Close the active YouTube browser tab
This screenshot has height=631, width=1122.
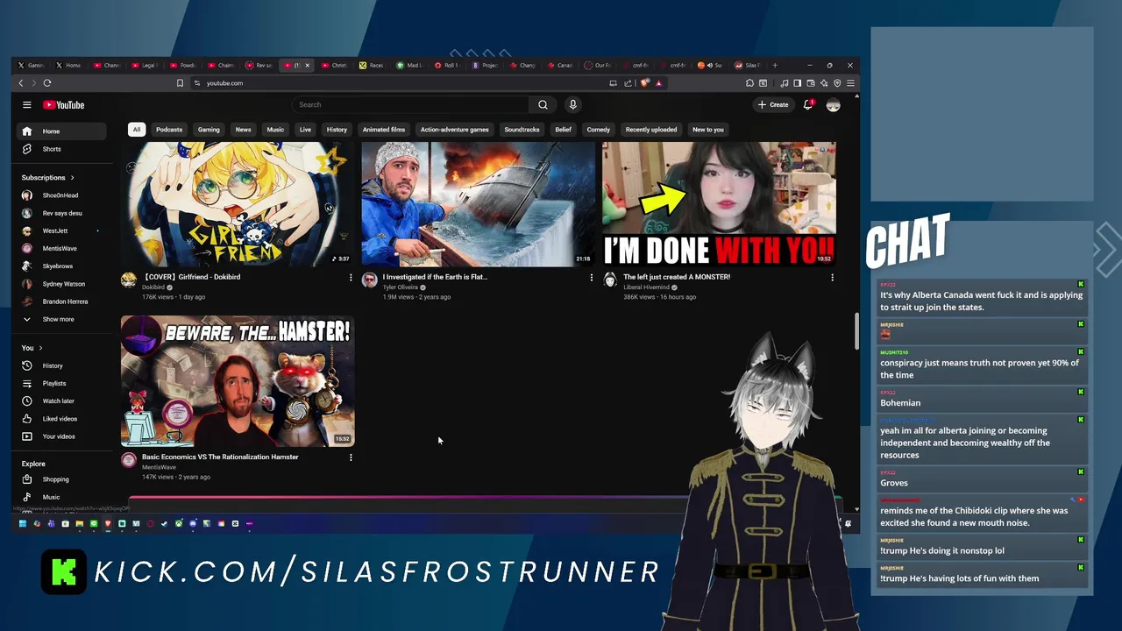[307, 65]
